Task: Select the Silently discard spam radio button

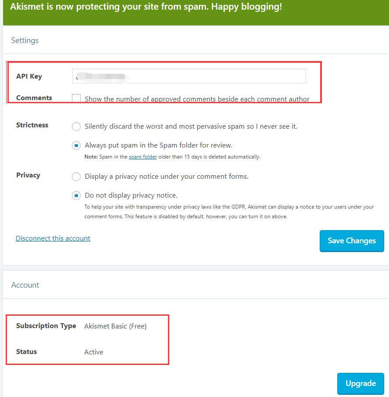Action: point(76,126)
